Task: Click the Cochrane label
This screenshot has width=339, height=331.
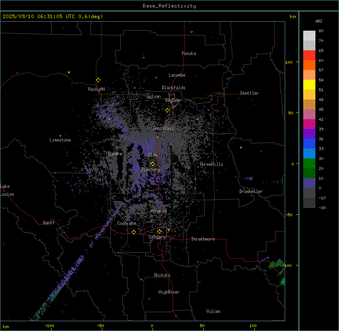Action: (x=127, y=223)
